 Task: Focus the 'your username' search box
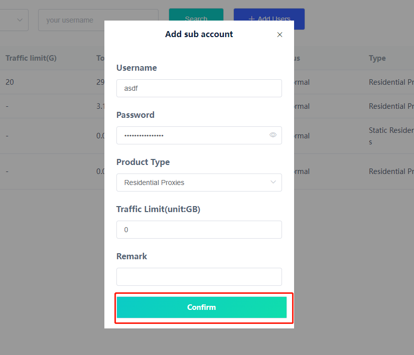click(x=98, y=20)
